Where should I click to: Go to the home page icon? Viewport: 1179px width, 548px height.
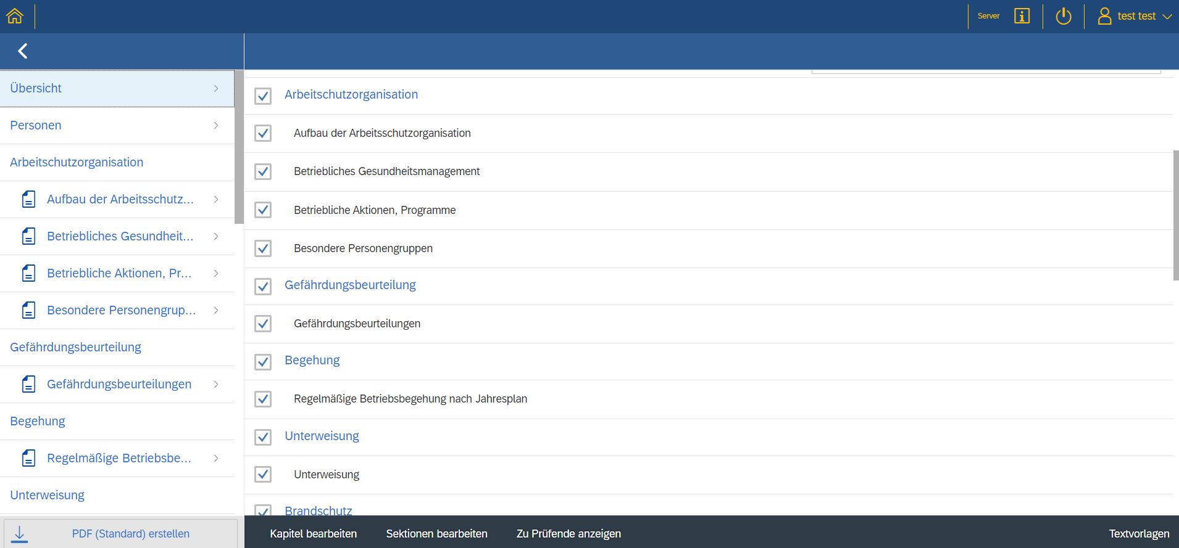tap(15, 16)
